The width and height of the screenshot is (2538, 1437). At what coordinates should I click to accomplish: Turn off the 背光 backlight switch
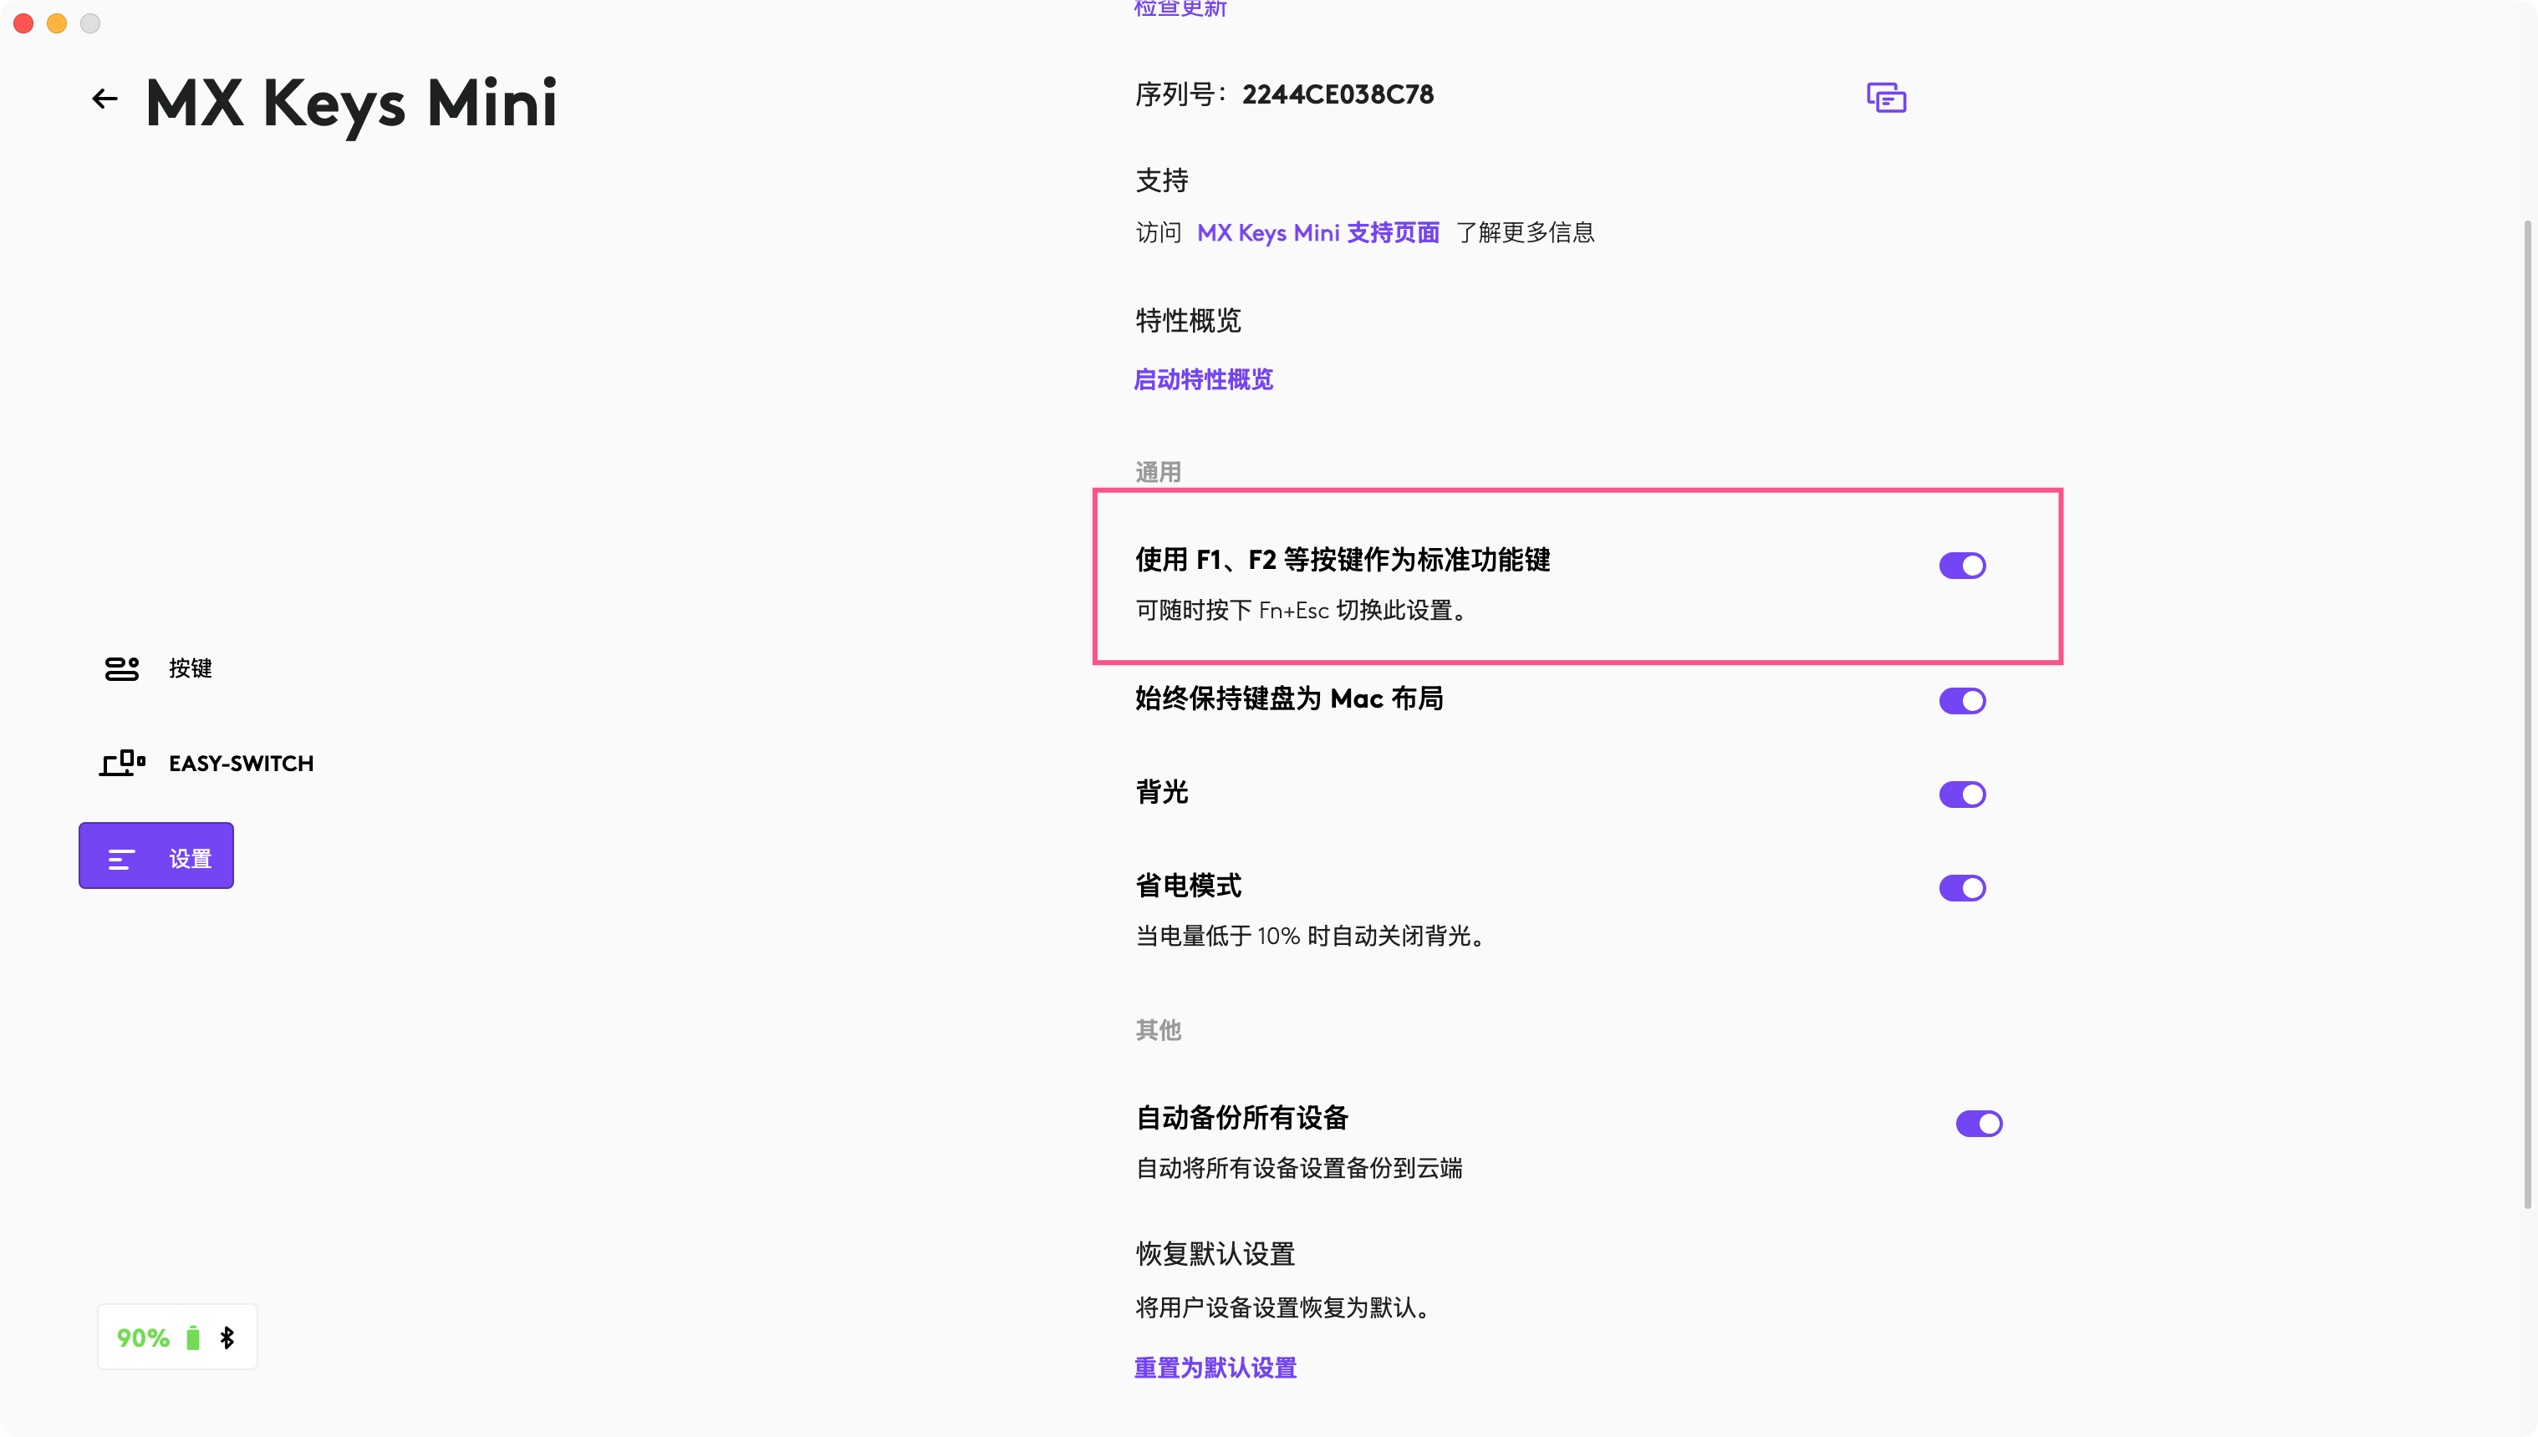point(1961,795)
